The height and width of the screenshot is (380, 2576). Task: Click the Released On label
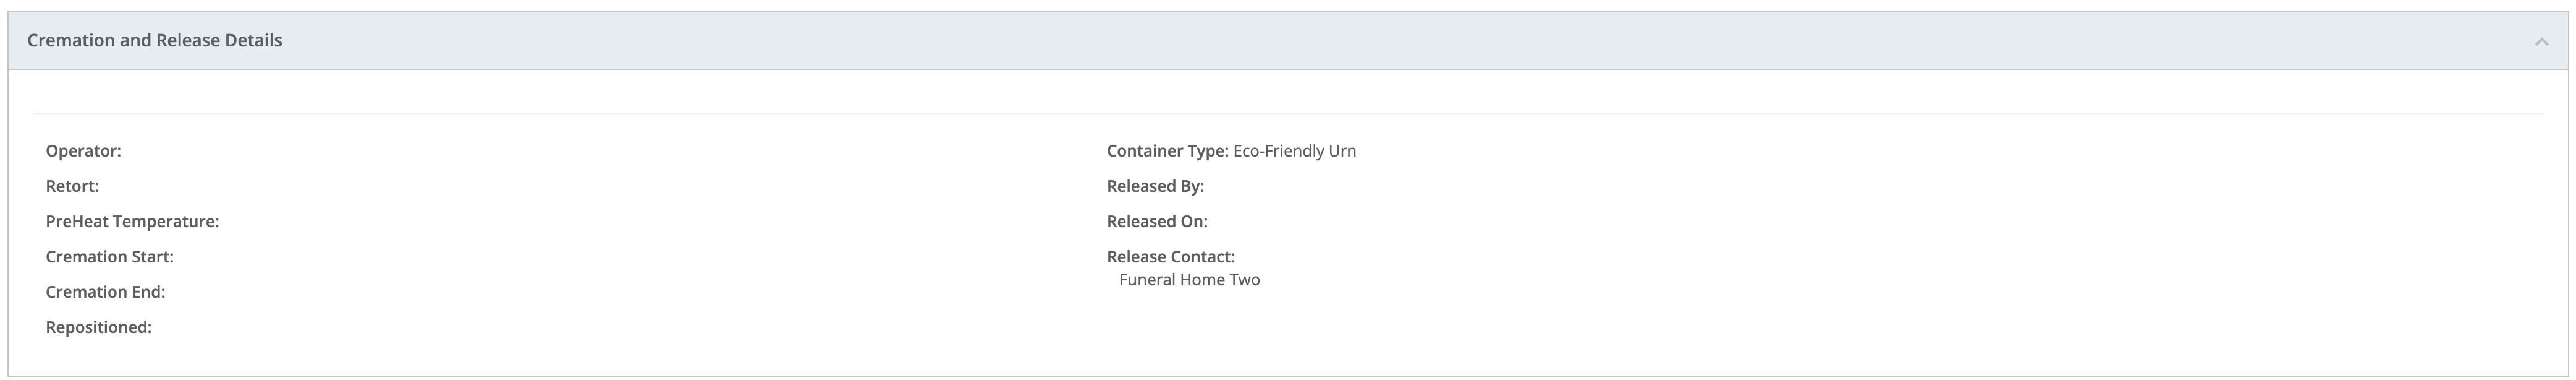1157,222
